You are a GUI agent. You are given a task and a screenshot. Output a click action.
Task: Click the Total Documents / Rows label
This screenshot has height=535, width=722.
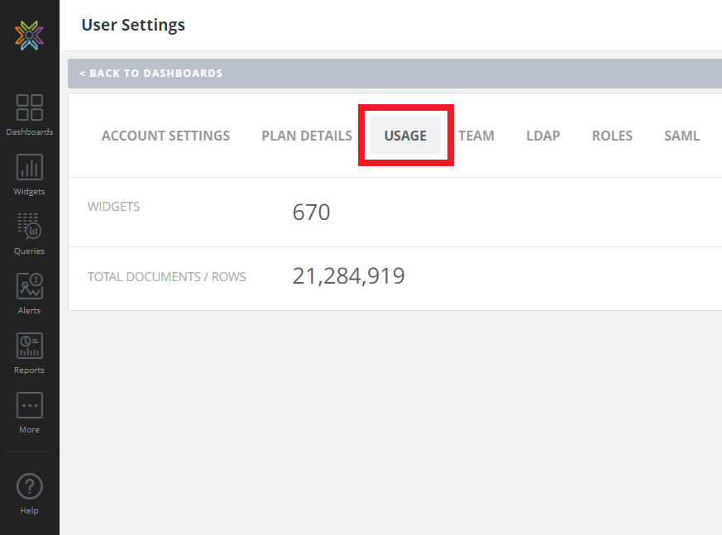166,277
